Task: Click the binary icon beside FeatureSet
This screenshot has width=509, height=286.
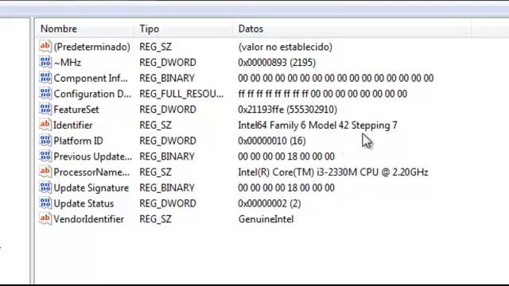Action: (x=45, y=109)
